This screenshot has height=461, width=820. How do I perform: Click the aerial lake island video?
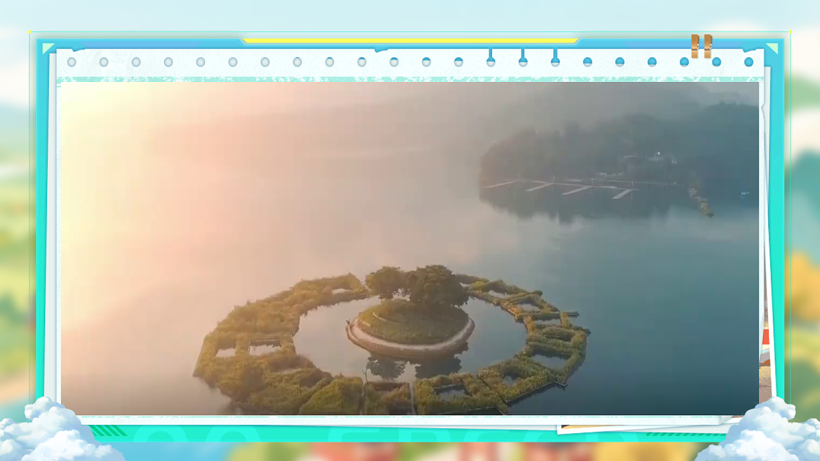click(410, 248)
